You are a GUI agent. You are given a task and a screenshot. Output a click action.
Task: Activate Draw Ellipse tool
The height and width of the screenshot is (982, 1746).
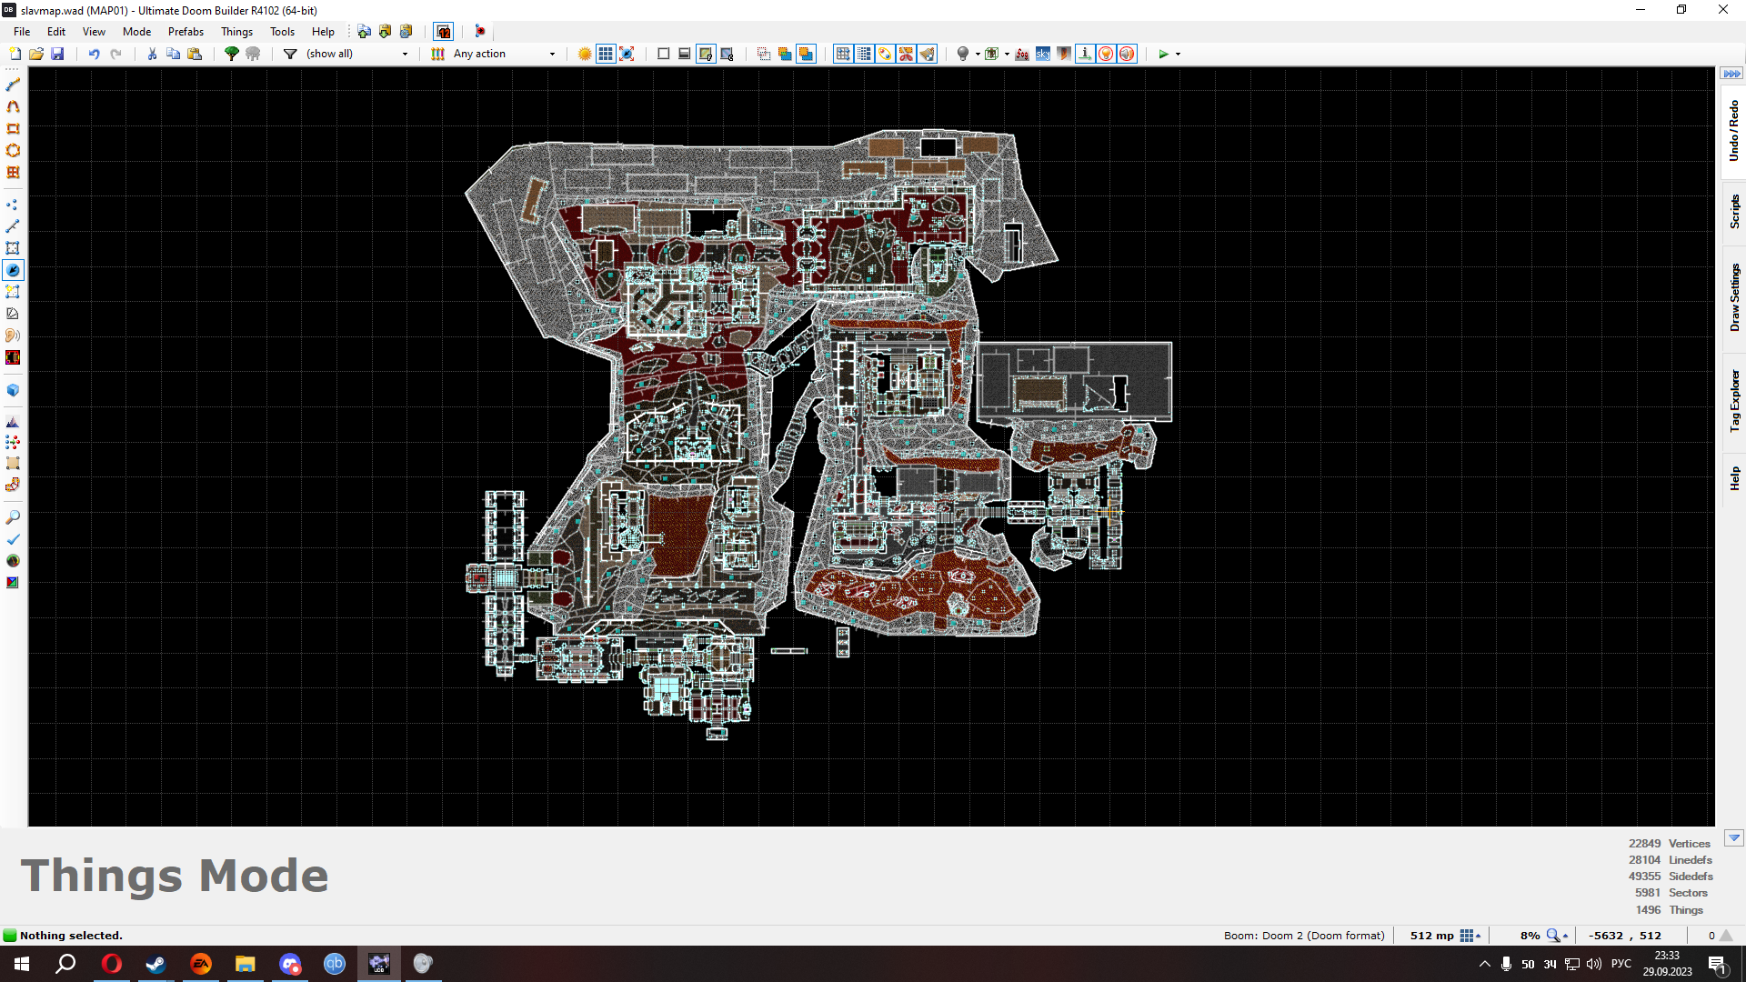(x=13, y=151)
